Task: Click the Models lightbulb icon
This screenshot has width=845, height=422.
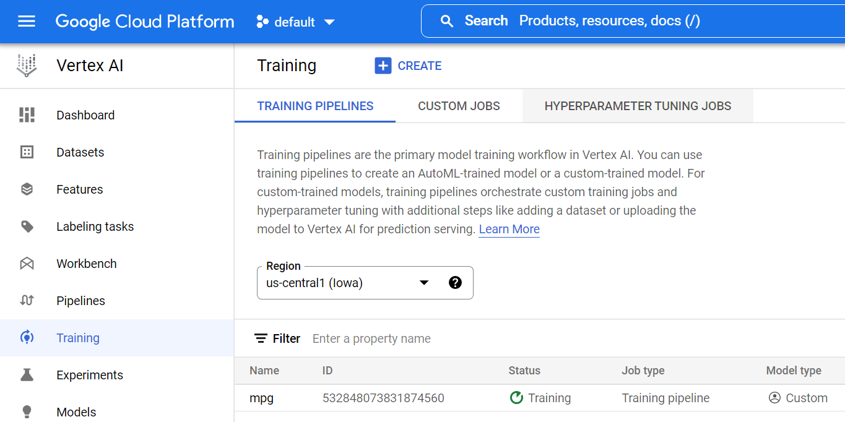Action: (27, 412)
